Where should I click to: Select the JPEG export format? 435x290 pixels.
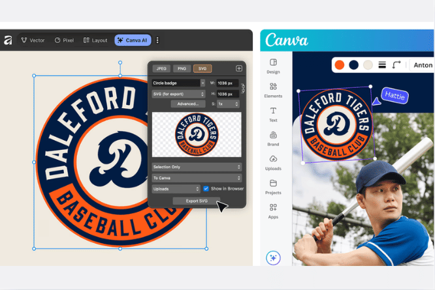click(161, 68)
